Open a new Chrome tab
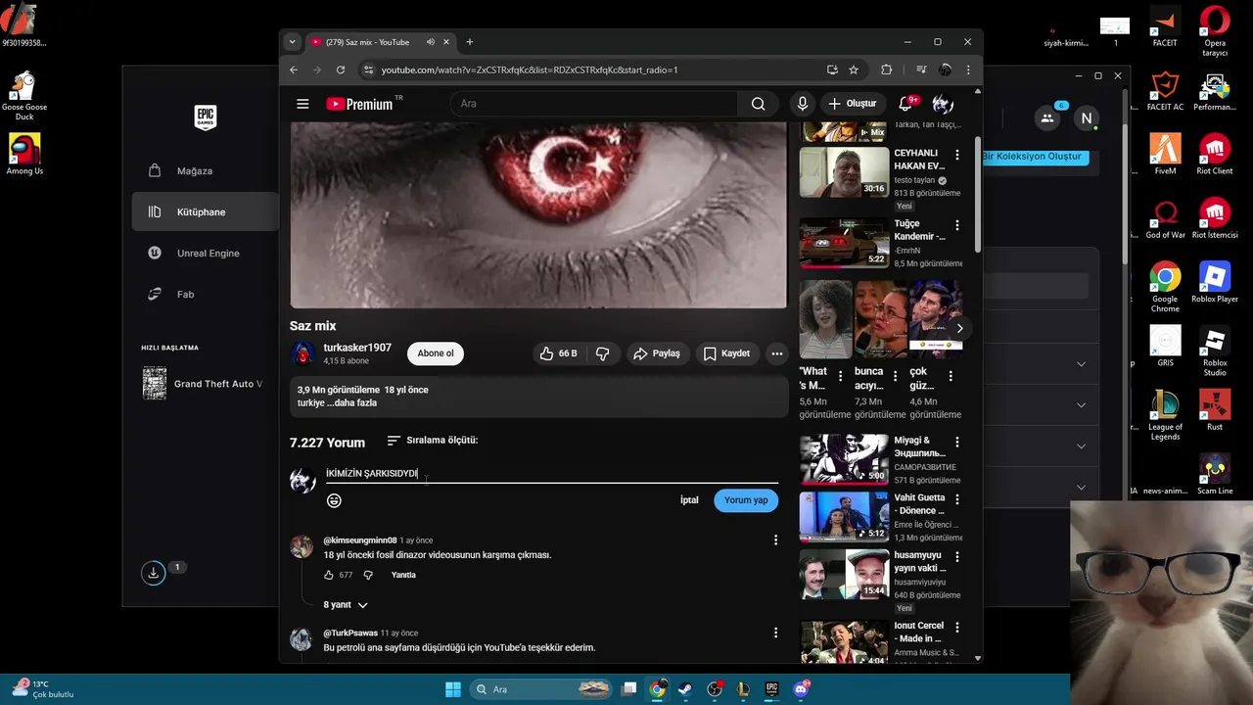The width and height of the screenshot is (1253, 705). [470, 42]
